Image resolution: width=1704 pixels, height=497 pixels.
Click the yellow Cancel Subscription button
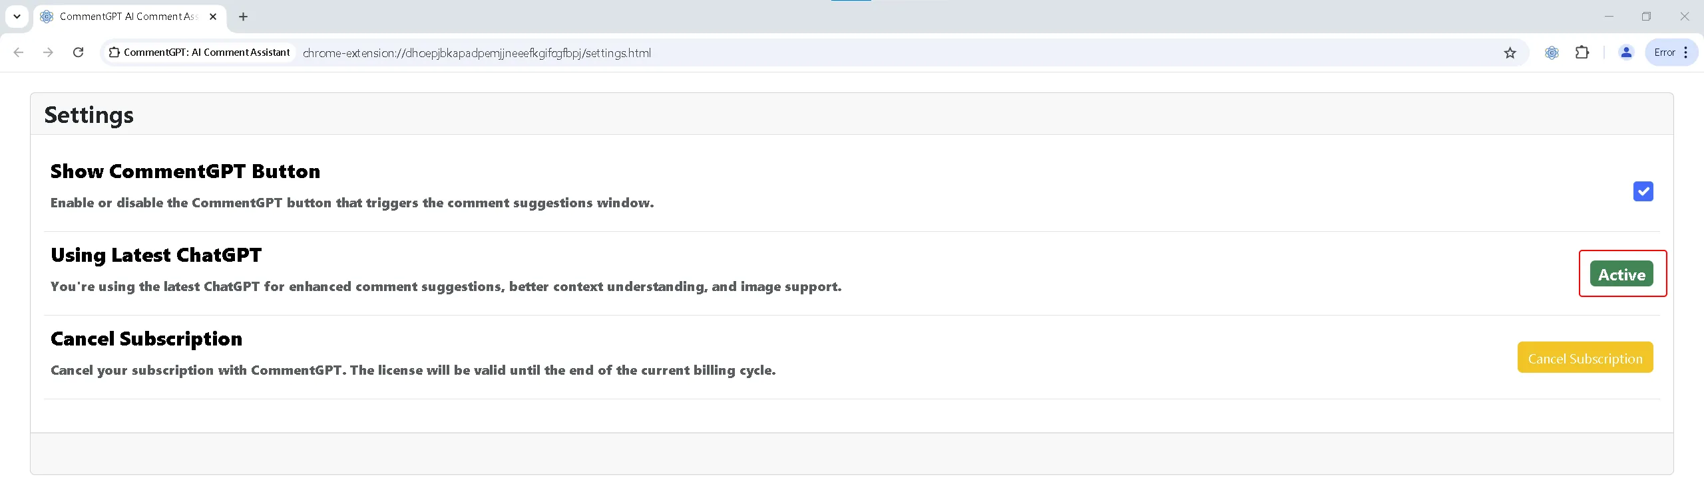click(1585, 357)
